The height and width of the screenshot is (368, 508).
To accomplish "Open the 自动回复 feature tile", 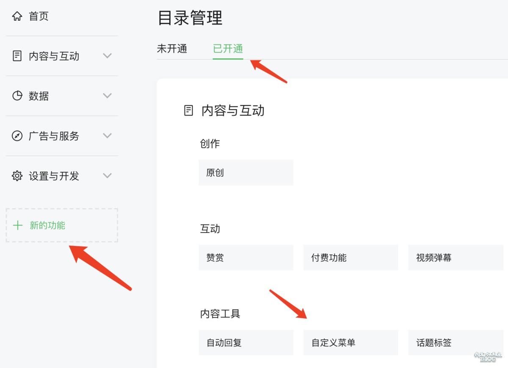I will tap(246, 343).
